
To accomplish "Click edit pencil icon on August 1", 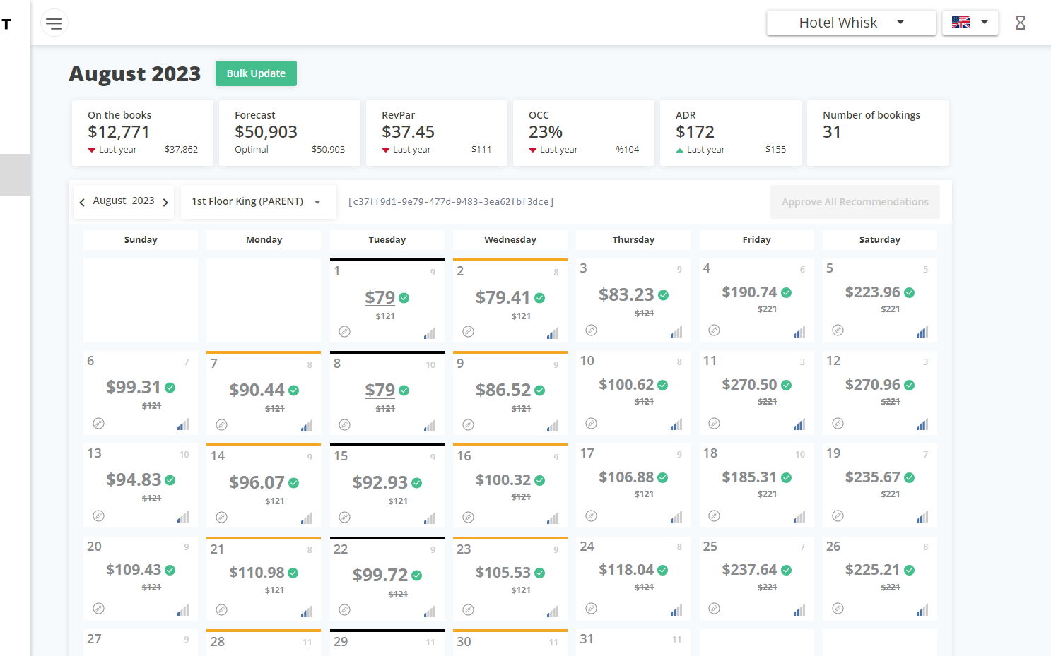I will [x=344, y=332].
